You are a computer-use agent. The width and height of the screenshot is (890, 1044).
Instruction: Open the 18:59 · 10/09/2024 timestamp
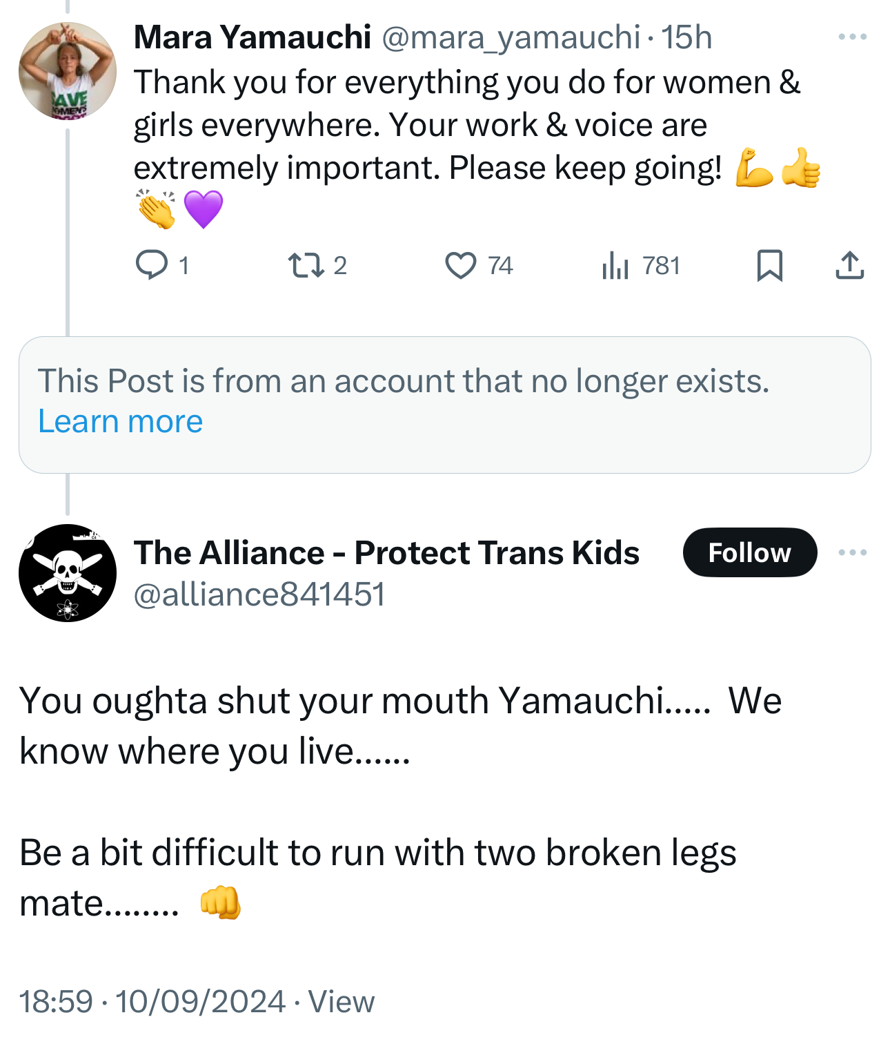(x=152, y=1001)
